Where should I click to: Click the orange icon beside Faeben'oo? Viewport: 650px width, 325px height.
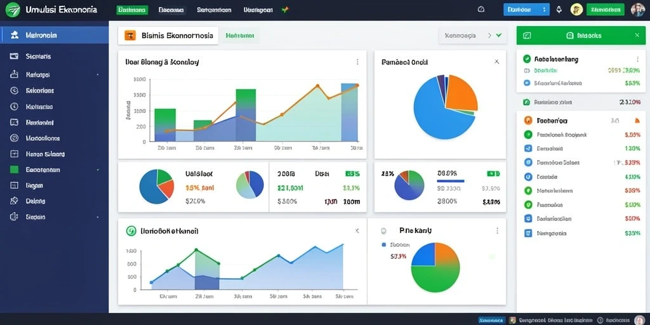(x=527, y=121)
